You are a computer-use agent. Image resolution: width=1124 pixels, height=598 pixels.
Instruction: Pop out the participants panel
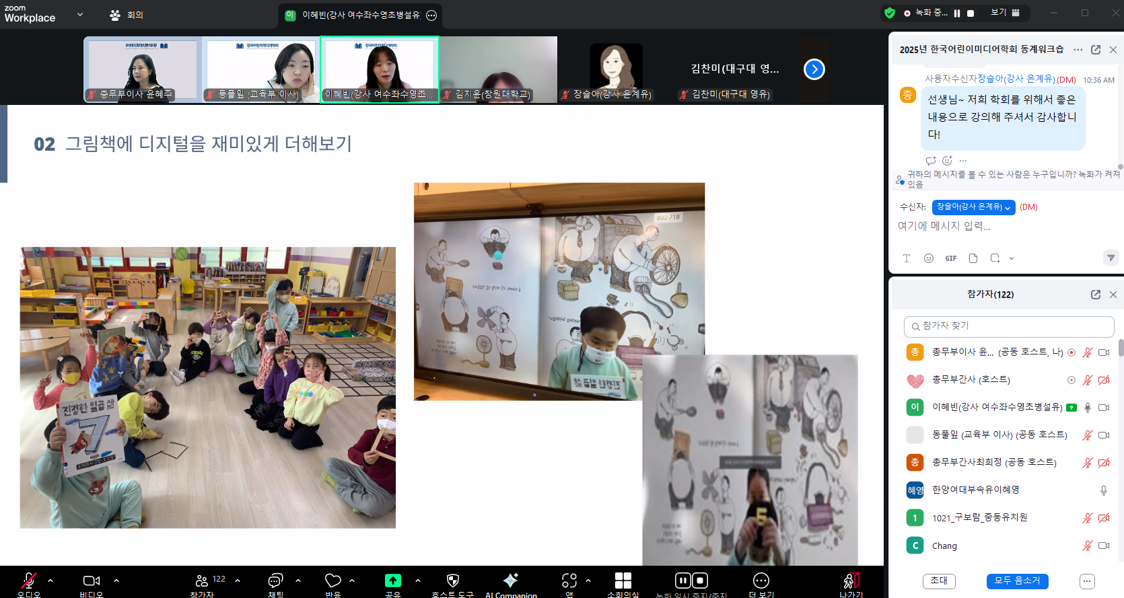[1095, 295]
